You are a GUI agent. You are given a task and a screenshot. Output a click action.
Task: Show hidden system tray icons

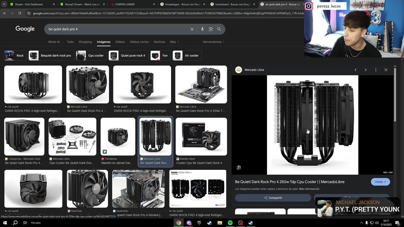click(x=361, y=223)
